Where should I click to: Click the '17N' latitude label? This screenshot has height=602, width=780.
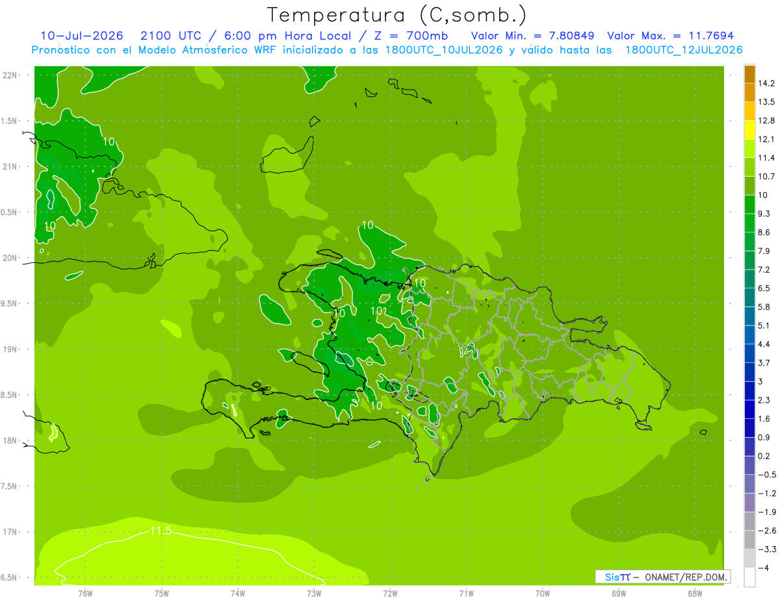(x=10, y=532)
